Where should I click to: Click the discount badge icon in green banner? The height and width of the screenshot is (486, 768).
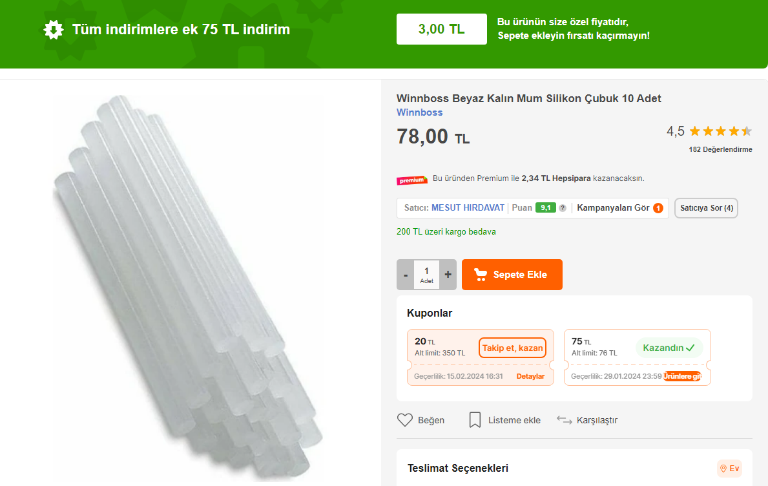click(x=54, y=30)
